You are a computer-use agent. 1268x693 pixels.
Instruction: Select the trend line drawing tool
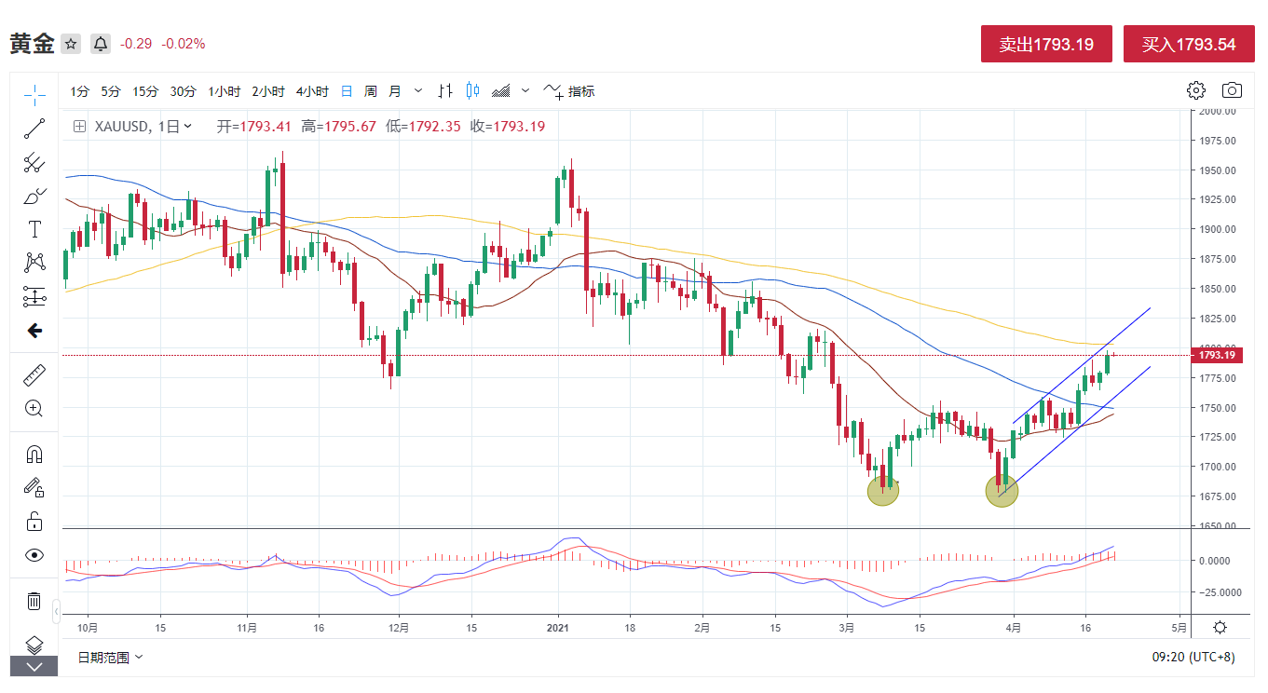[34, 129]
